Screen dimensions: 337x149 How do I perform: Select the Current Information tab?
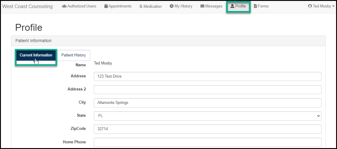[x=36, y=55]
